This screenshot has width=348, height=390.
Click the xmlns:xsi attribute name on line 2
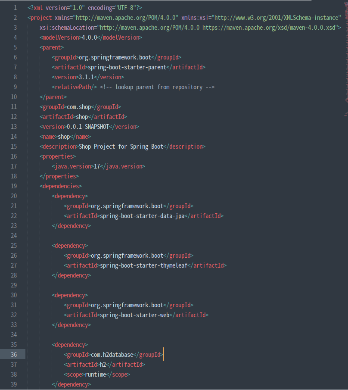195,18
